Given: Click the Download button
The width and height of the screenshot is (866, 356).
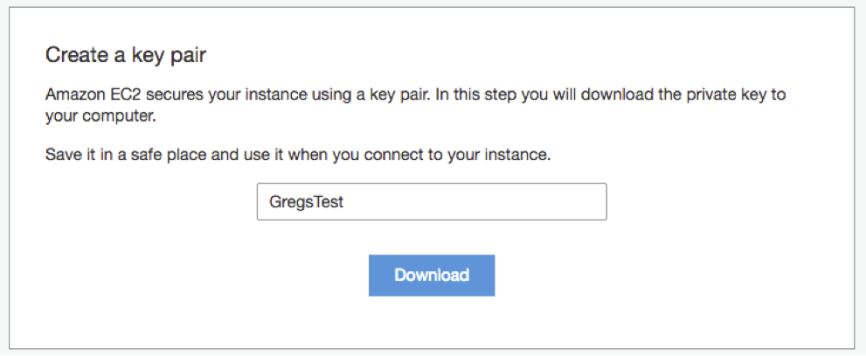Looking at the screenshot, I should click(432, 276).
